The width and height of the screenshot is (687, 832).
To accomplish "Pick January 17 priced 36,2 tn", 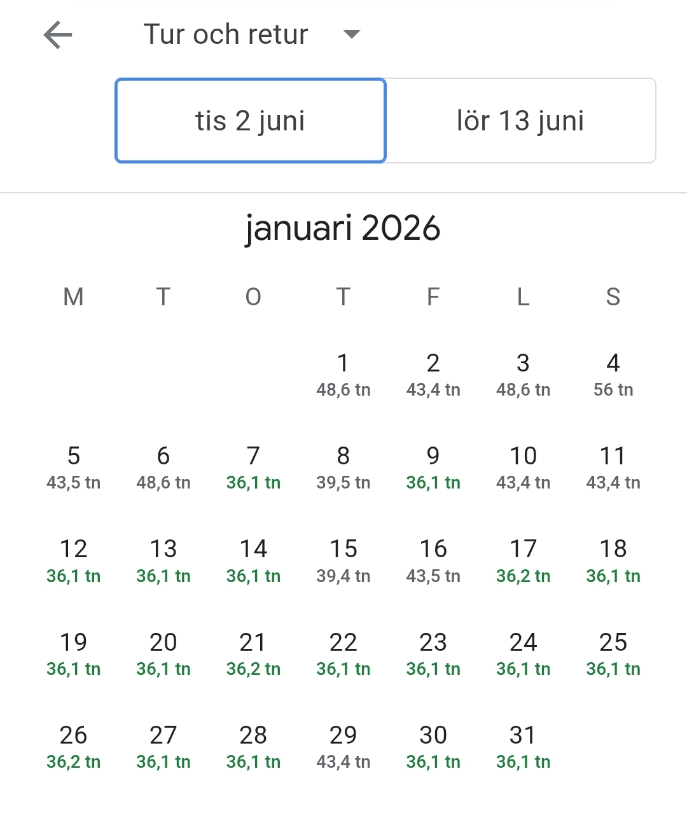I will tap(523, 560).
